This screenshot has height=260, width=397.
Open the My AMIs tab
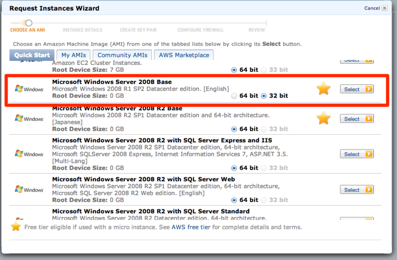coord(73,55)
